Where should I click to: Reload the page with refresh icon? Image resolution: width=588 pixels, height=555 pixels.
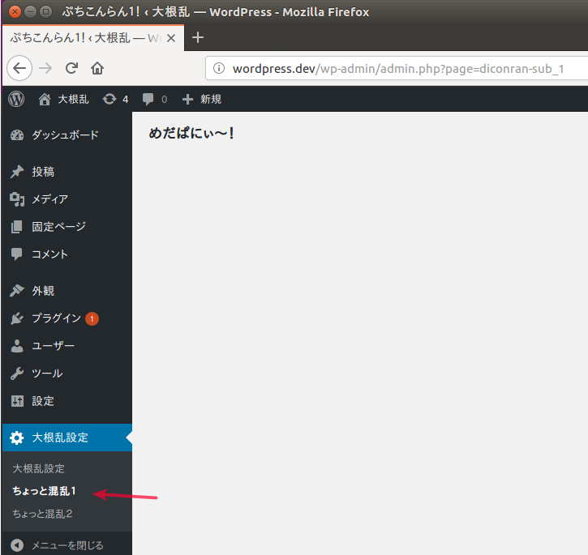[x=71, y=68]
